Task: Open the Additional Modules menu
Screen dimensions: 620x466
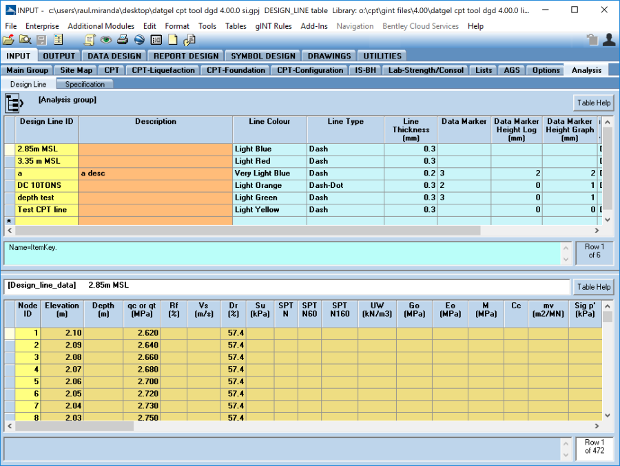Action: [x=101, y=26]
